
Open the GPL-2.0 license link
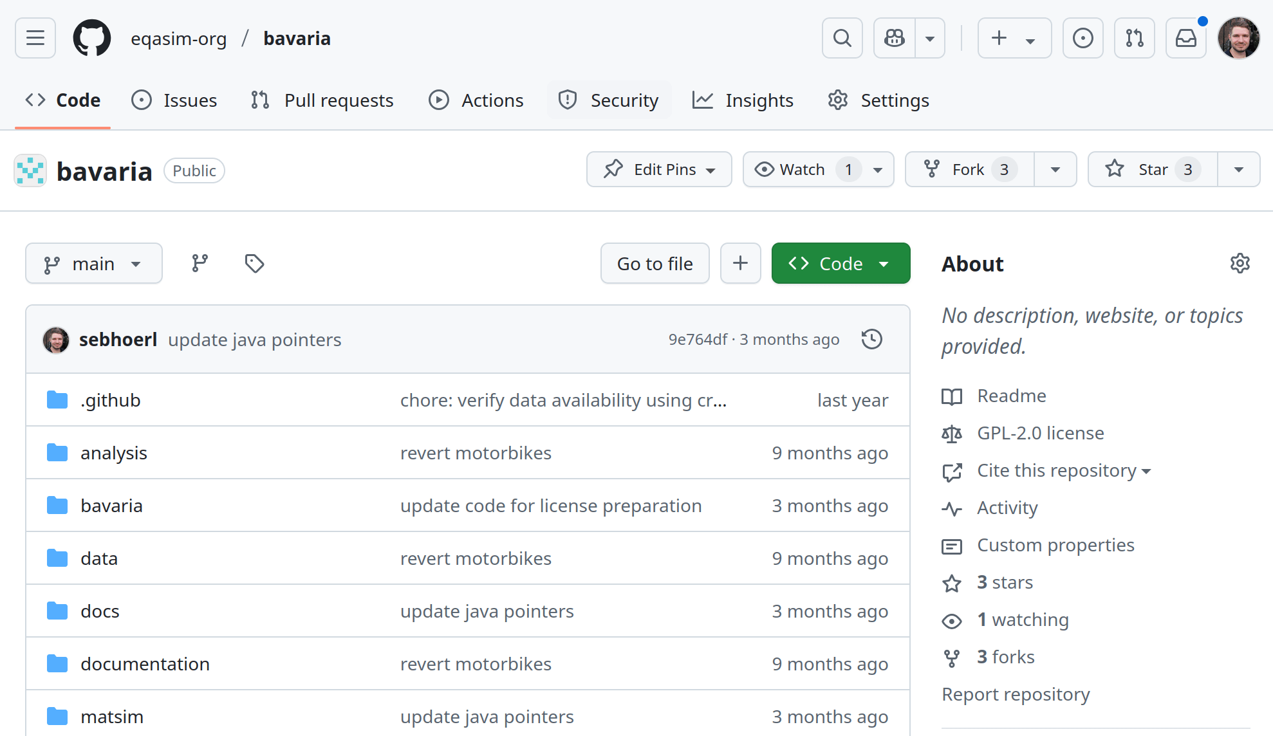coord(1040,433)
